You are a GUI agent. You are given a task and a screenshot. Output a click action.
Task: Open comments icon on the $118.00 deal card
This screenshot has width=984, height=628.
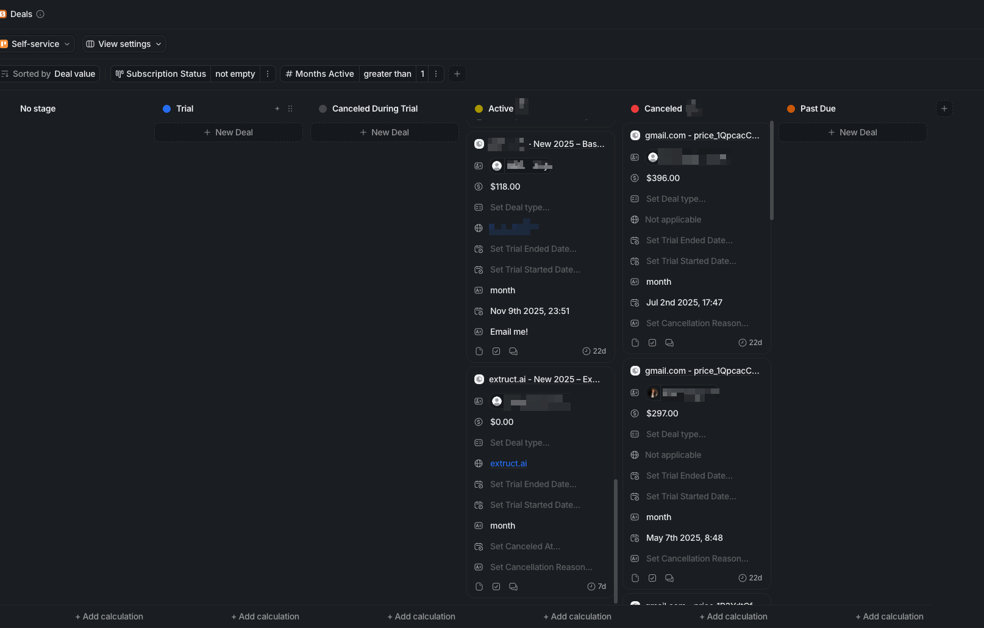pyautogui.click(x=513, y=351)
